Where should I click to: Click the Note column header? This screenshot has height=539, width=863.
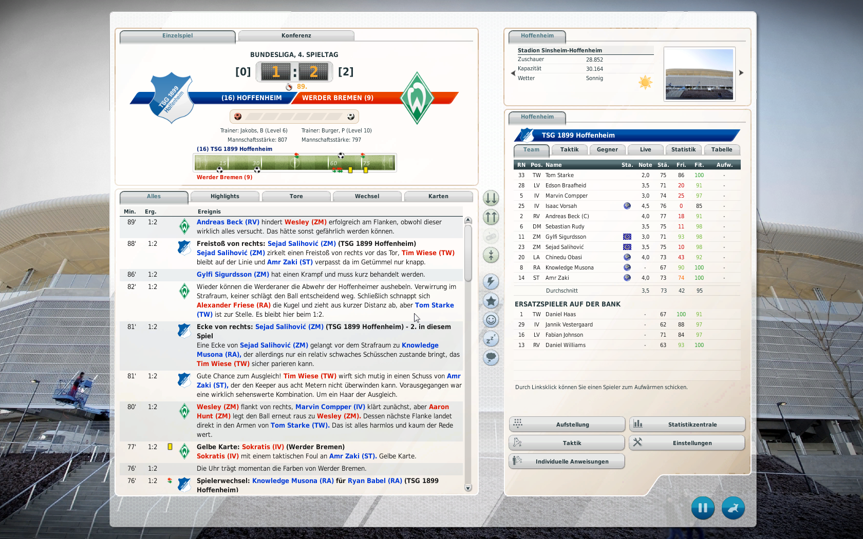[645, 165]
